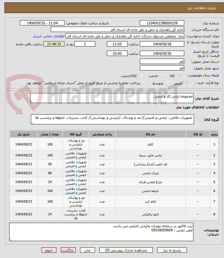The width and height of the screenshot is (224, 258).
Task: Click the remaining days field showing 1
Action: 85,44
